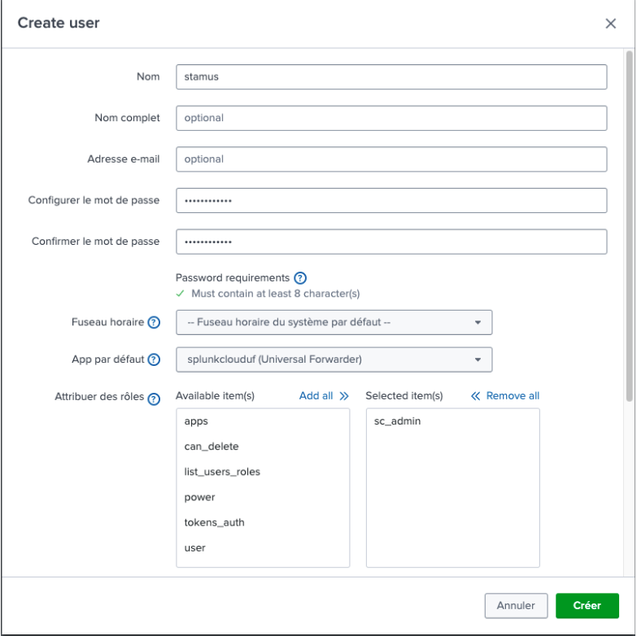Click help icon beside App par défaut
637x636 pixels.
click(x=154, y=359)
